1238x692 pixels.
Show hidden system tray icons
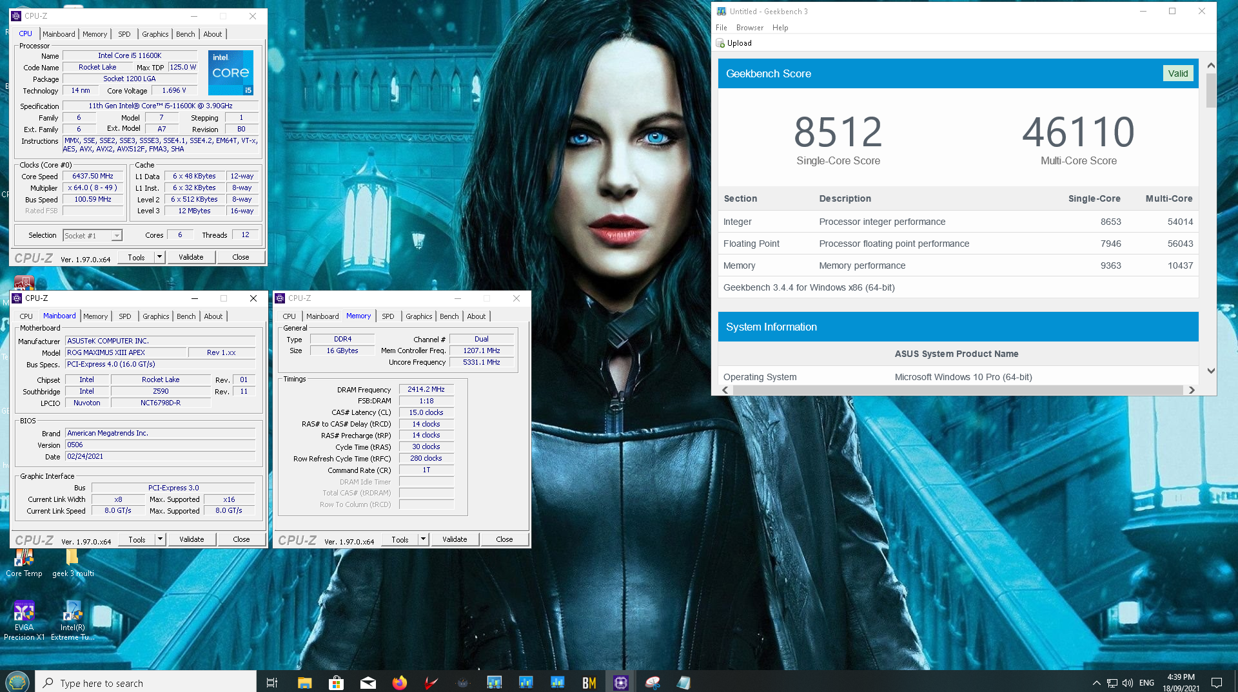(1096, 683)
